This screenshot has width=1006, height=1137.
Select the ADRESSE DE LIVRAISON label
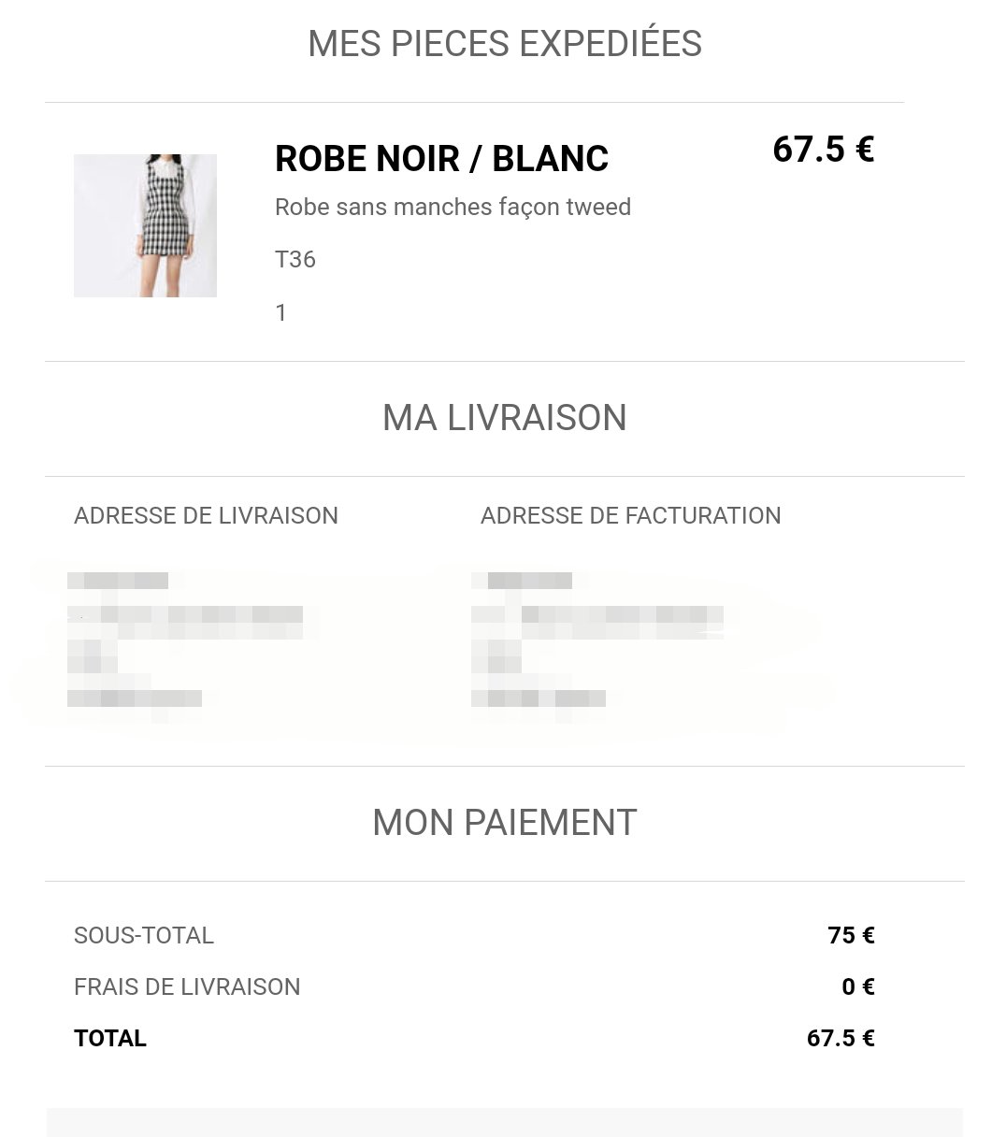point(206,516)
